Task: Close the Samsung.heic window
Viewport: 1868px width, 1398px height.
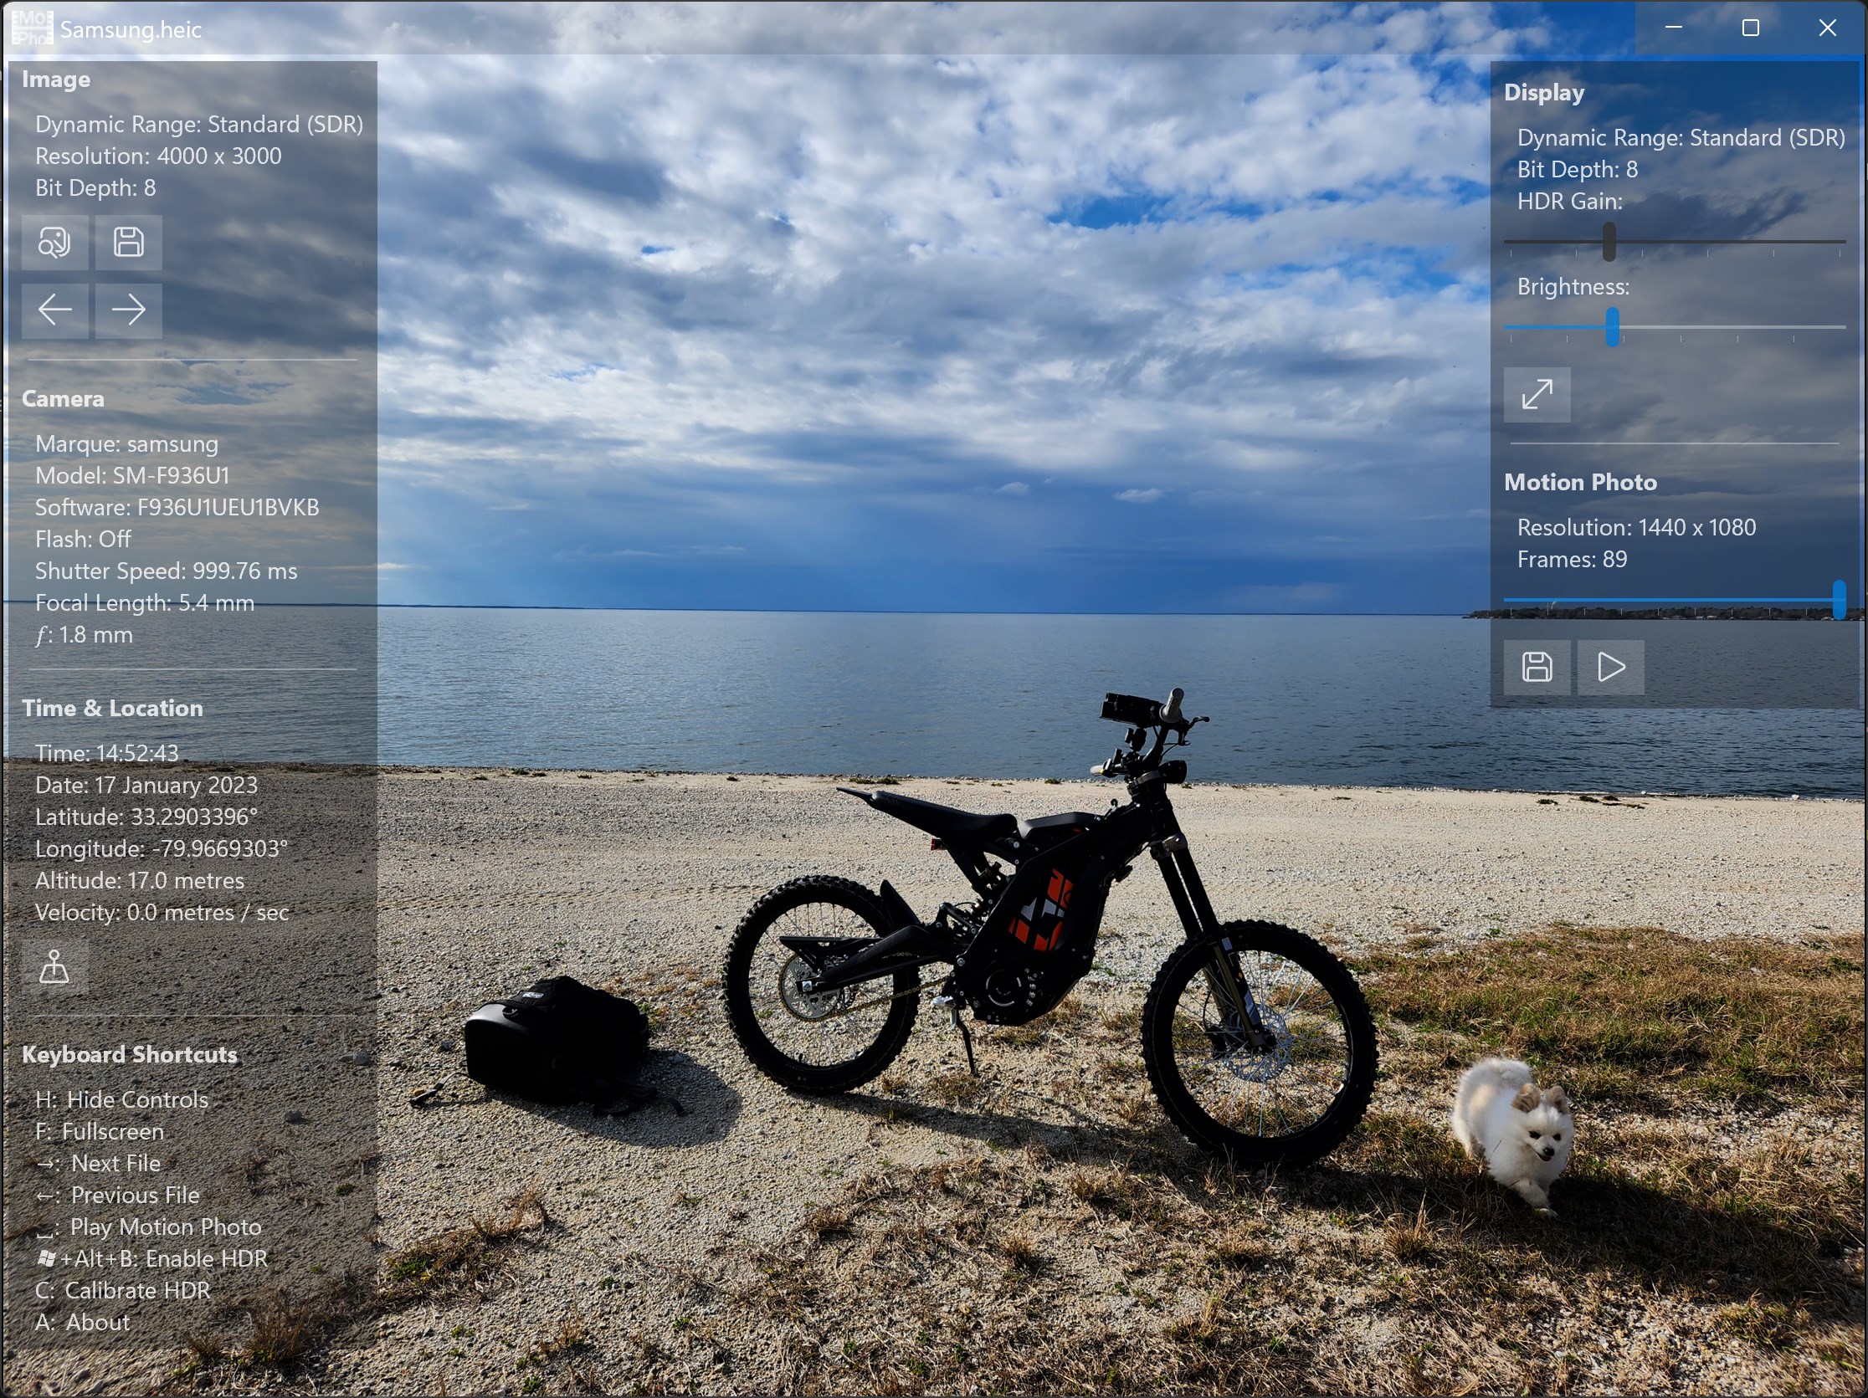Action: 1827,28
